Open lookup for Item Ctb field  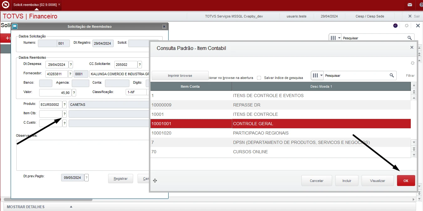[65, 114]
